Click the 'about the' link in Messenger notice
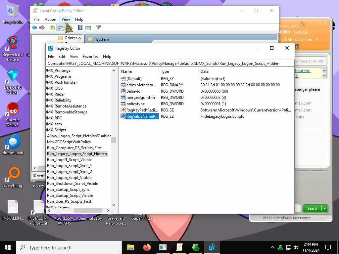 tap(303, 71)
